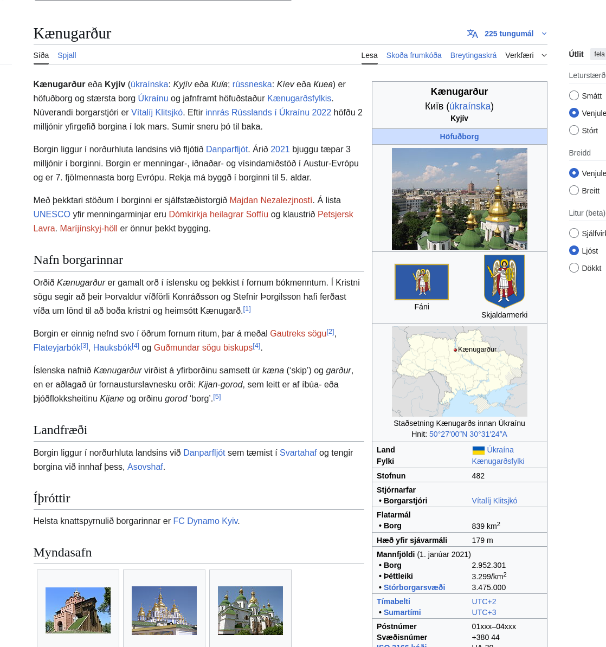This screenshot has width=606, height=647.
Task: Open the Kænugarðsfylkis link in intro
Action: coord(299,98)
